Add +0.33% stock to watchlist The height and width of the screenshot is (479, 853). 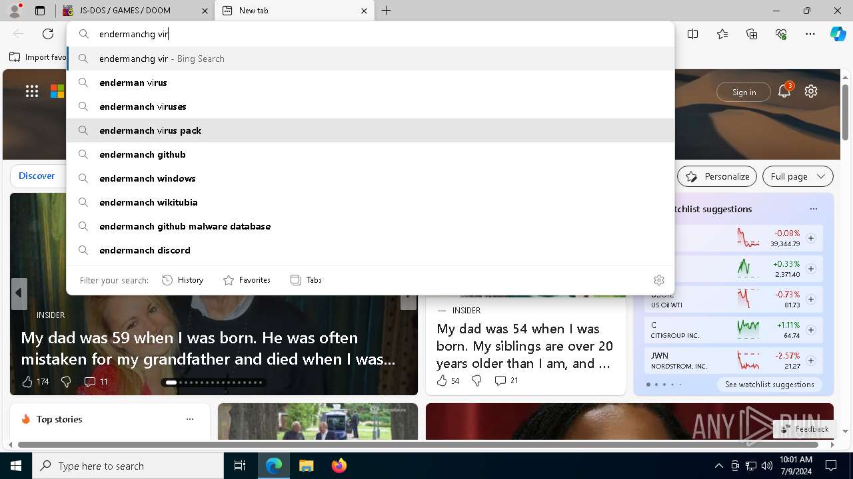tap(811, 269)
